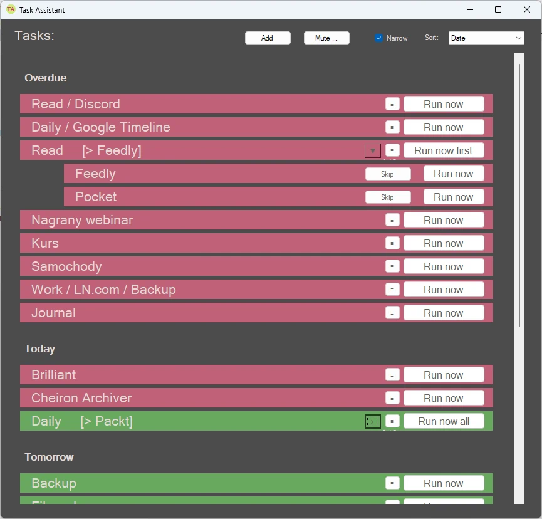Viewport: 542px width, 519px height.
Task: Expand the Daily [> Packt] subtask group
Action: click(373, 421)
